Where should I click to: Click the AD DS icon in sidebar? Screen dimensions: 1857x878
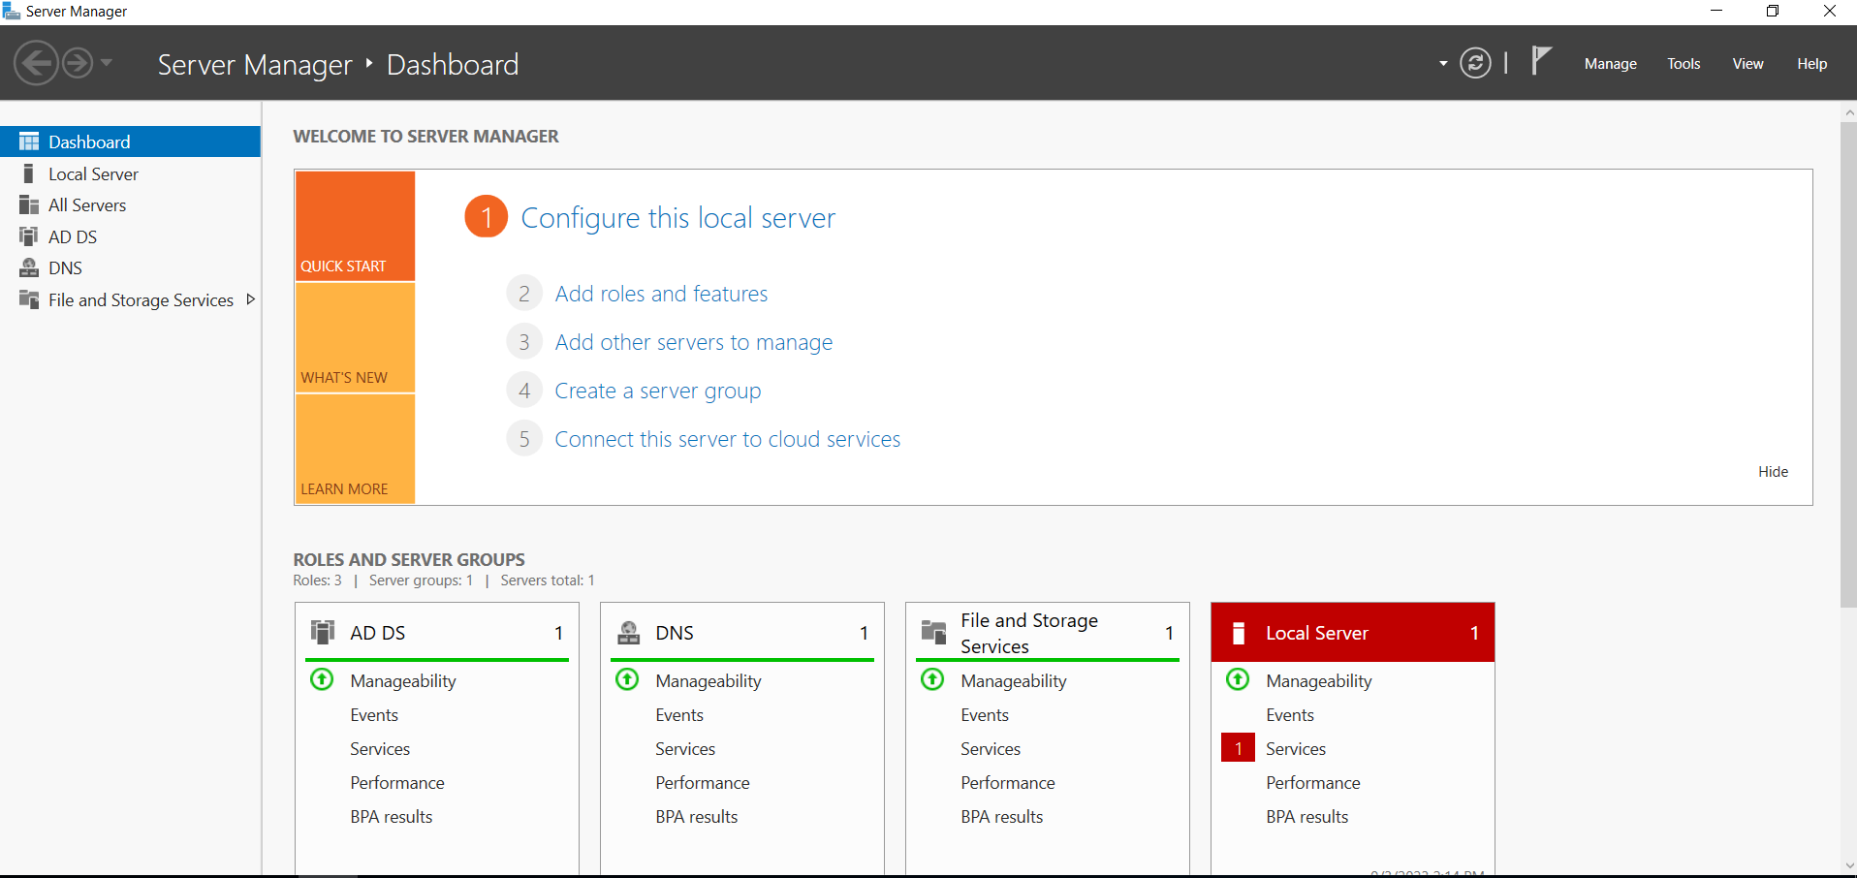click(29, 236)
